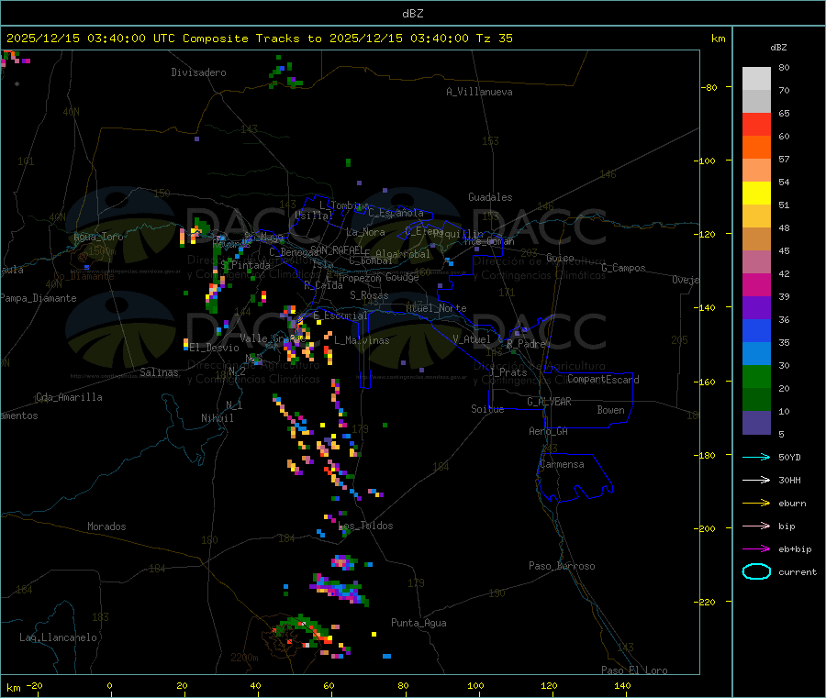The image size is (826, 698).
Task: Click the 'Guadales' map label
Action: click(x=490, y=197)
